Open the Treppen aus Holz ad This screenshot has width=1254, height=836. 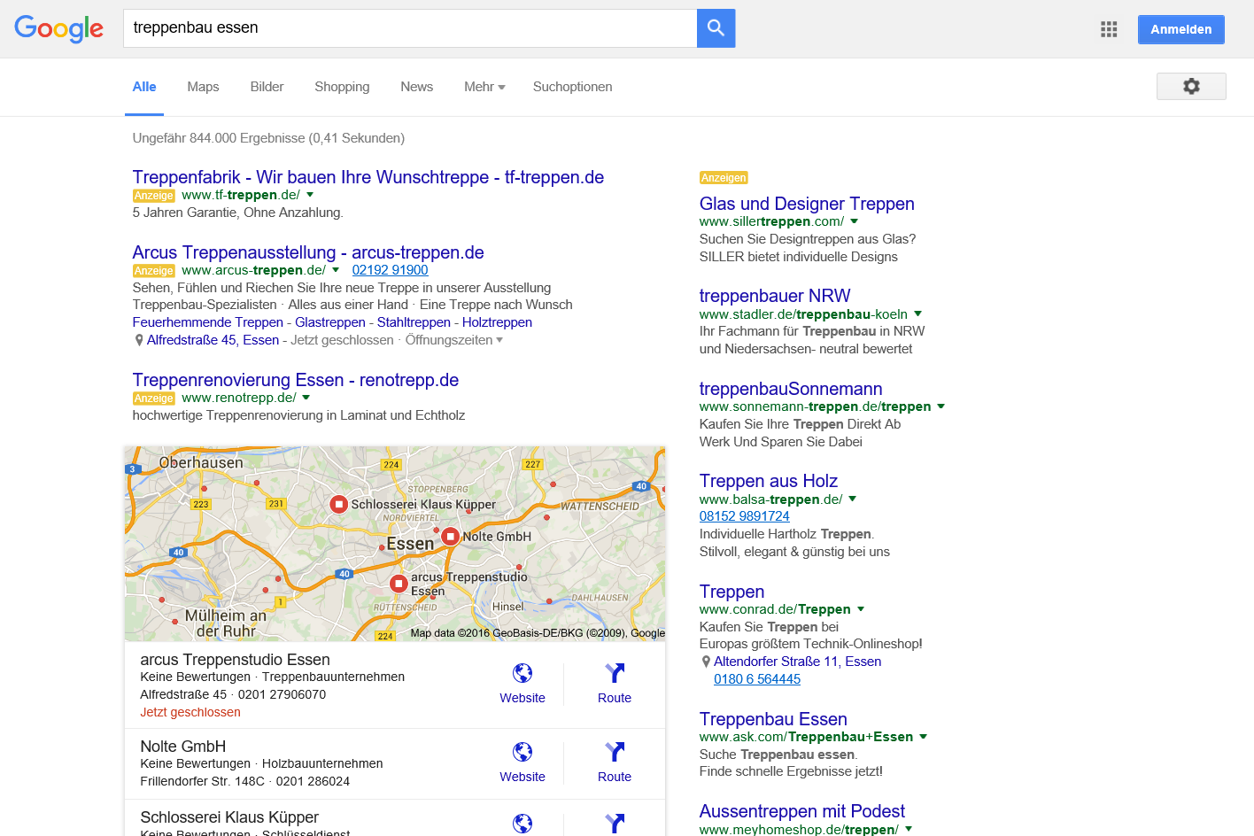(x=769, y=481)
